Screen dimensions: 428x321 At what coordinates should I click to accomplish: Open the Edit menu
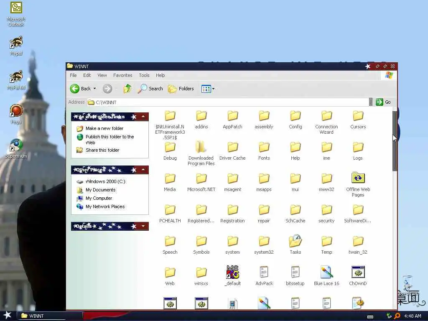click(87, 75)
